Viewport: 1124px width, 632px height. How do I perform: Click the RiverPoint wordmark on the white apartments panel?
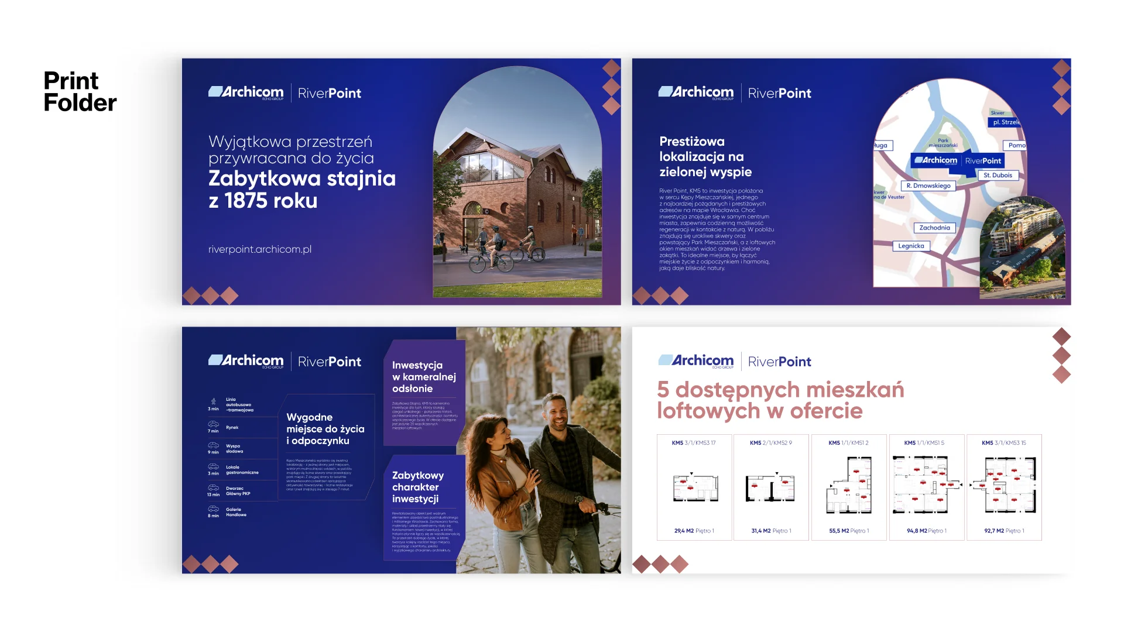tap(780, 362)
